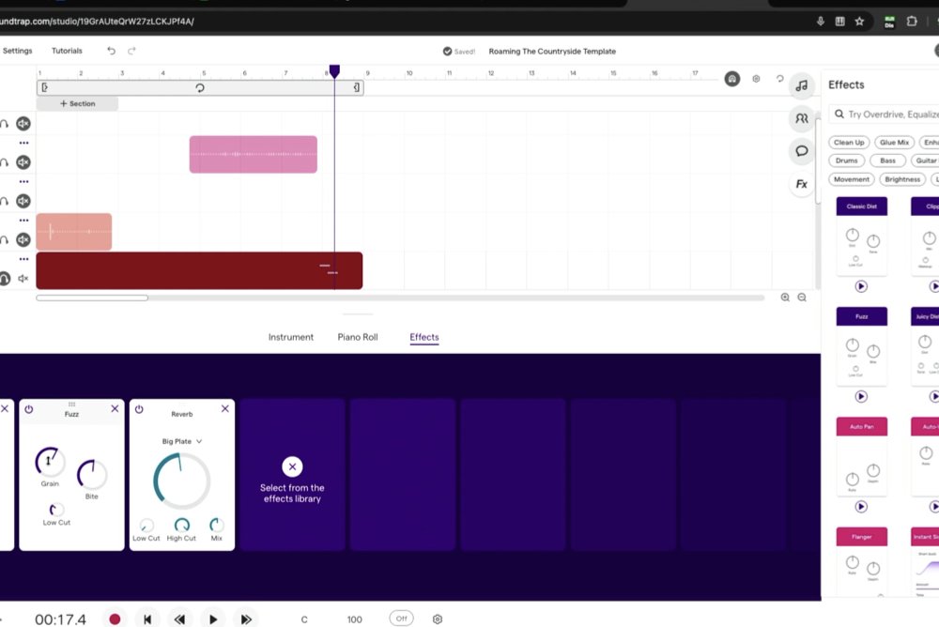The width and height of the screenshot is (939, 627).
Task: Add a new section with + Section
Action: point(77,103)
